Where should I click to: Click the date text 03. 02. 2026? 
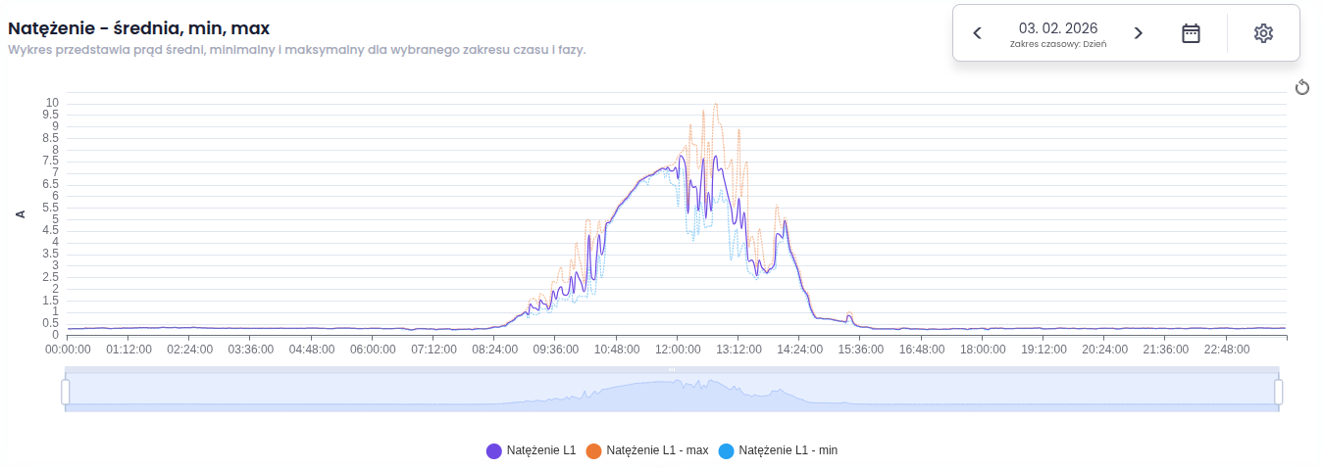tap(1057, 27)
